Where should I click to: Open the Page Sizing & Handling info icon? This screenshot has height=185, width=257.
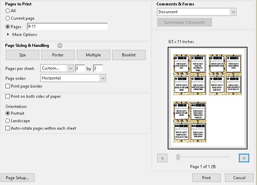tap(60, 45)
